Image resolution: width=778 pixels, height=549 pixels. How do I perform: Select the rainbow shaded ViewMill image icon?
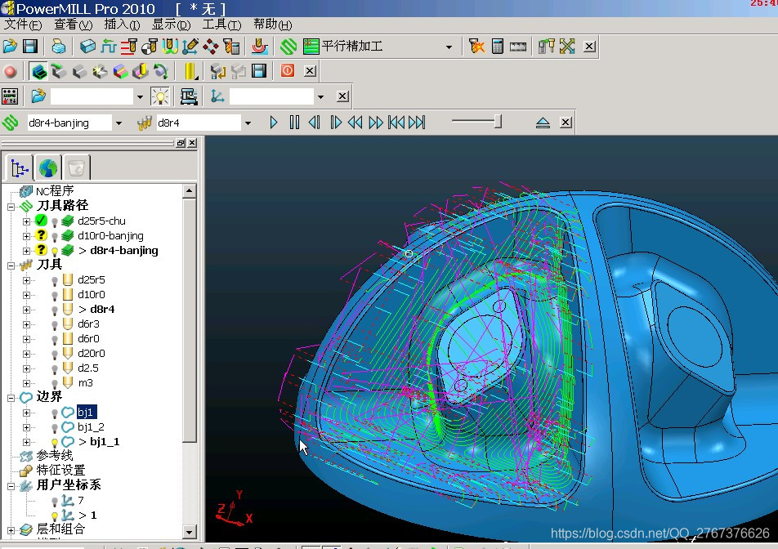[120, 71]
